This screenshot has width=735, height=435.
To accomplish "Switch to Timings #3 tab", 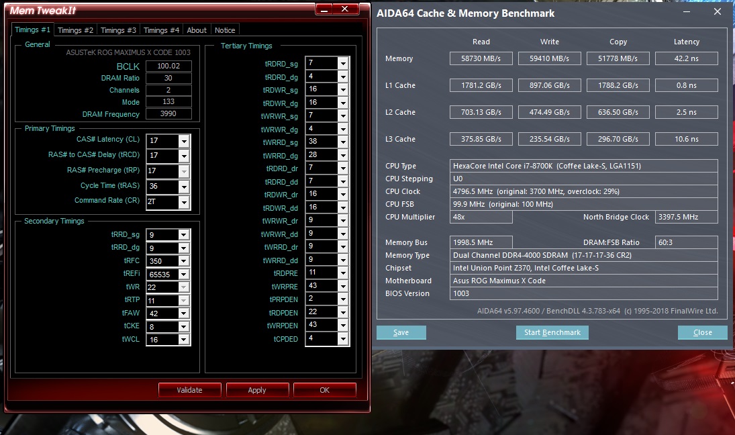I will pyautogui.click(x=118, y=30).
